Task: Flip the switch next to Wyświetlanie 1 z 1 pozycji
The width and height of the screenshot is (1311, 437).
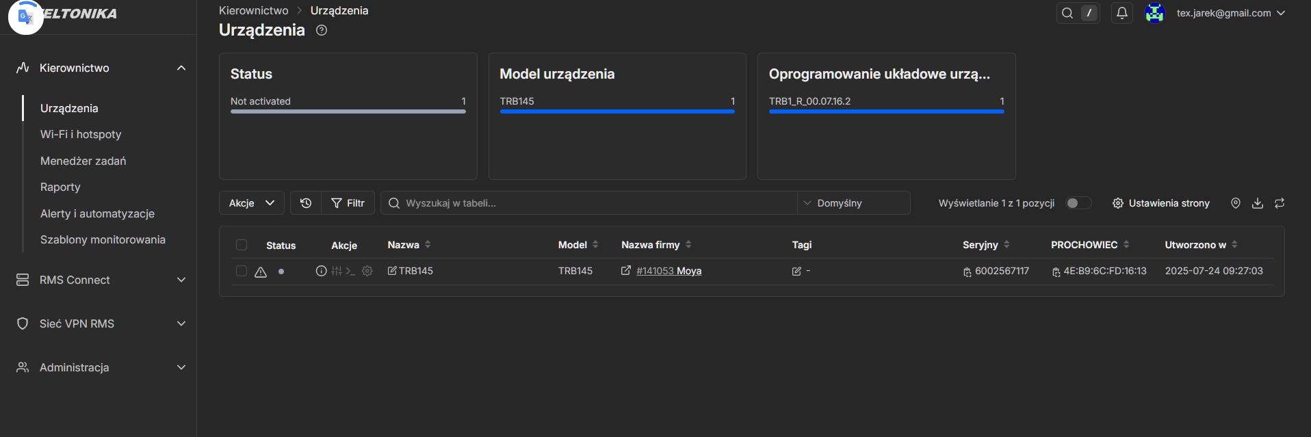Action: (x=1078, y=203)
